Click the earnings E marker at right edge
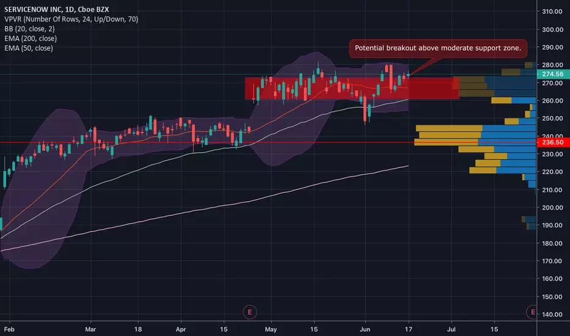 [532, 312]
